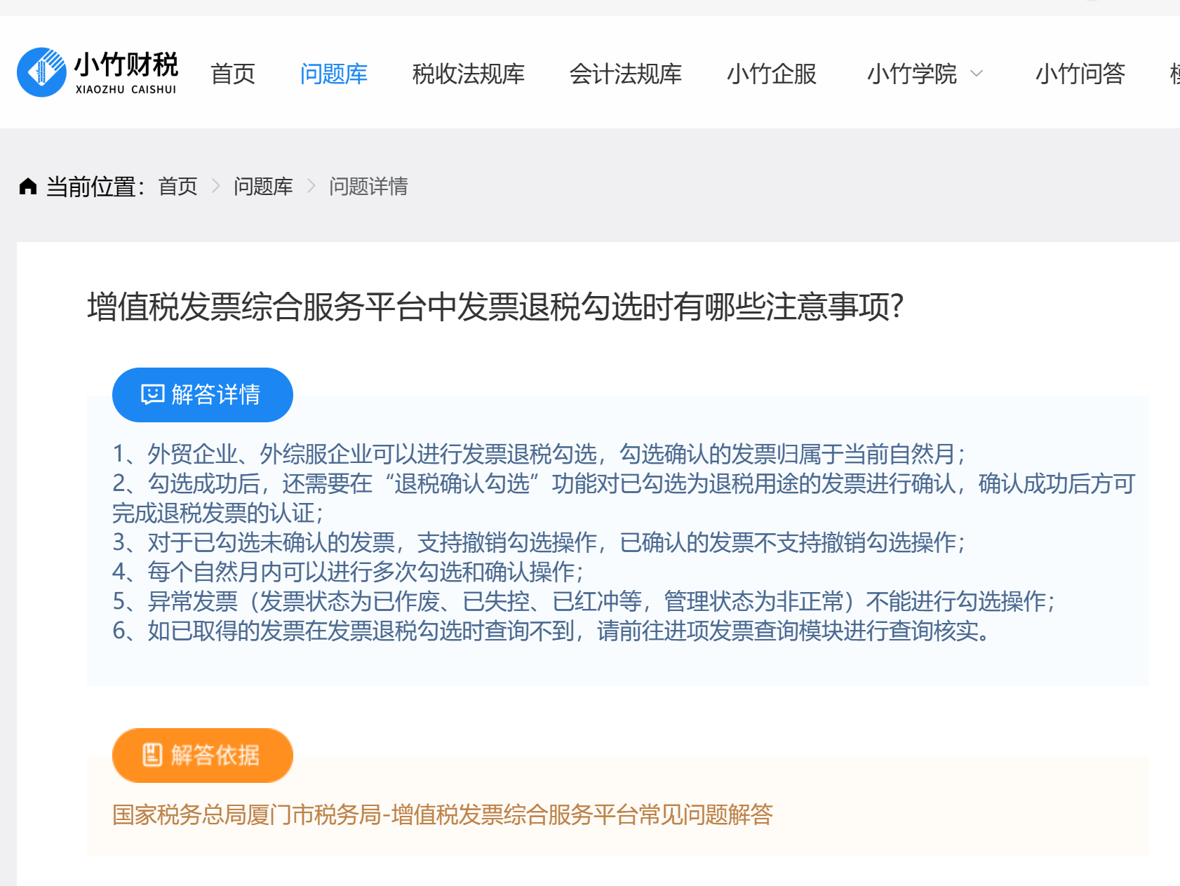Open the 首页 navigation menu item
Viewport: 1180px width, 886px height.
[233, 74]
